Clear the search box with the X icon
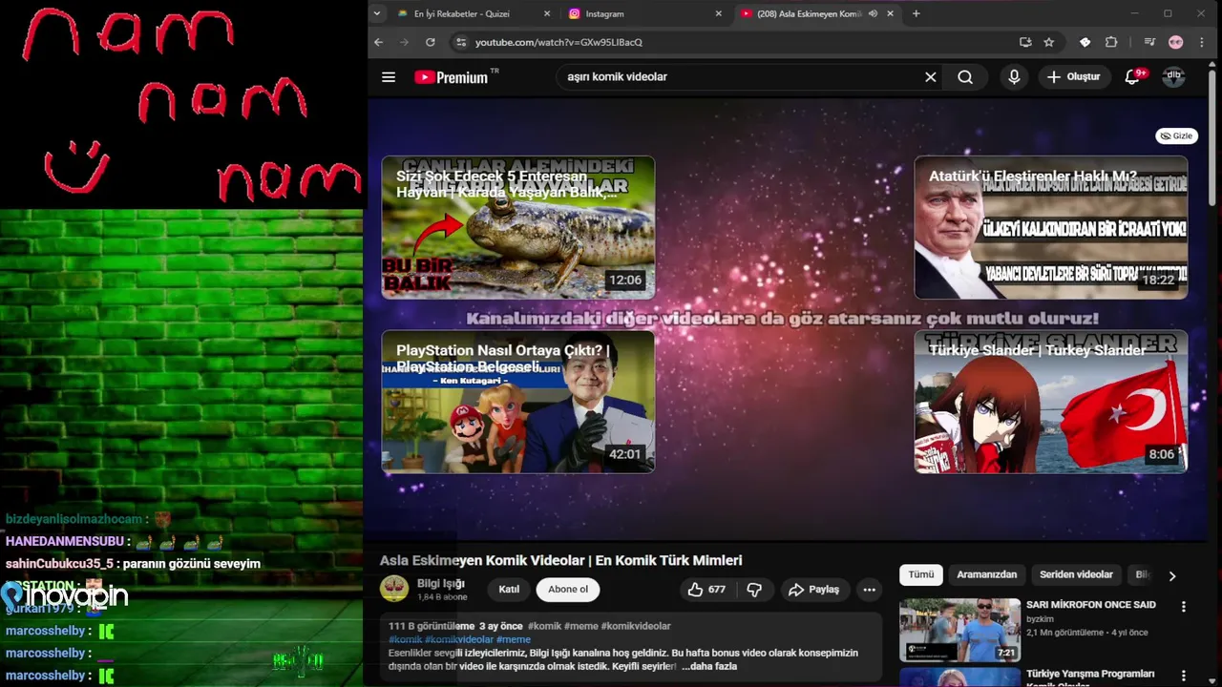The height and width of the screenshot is (687, 1222). coord(931,77)
